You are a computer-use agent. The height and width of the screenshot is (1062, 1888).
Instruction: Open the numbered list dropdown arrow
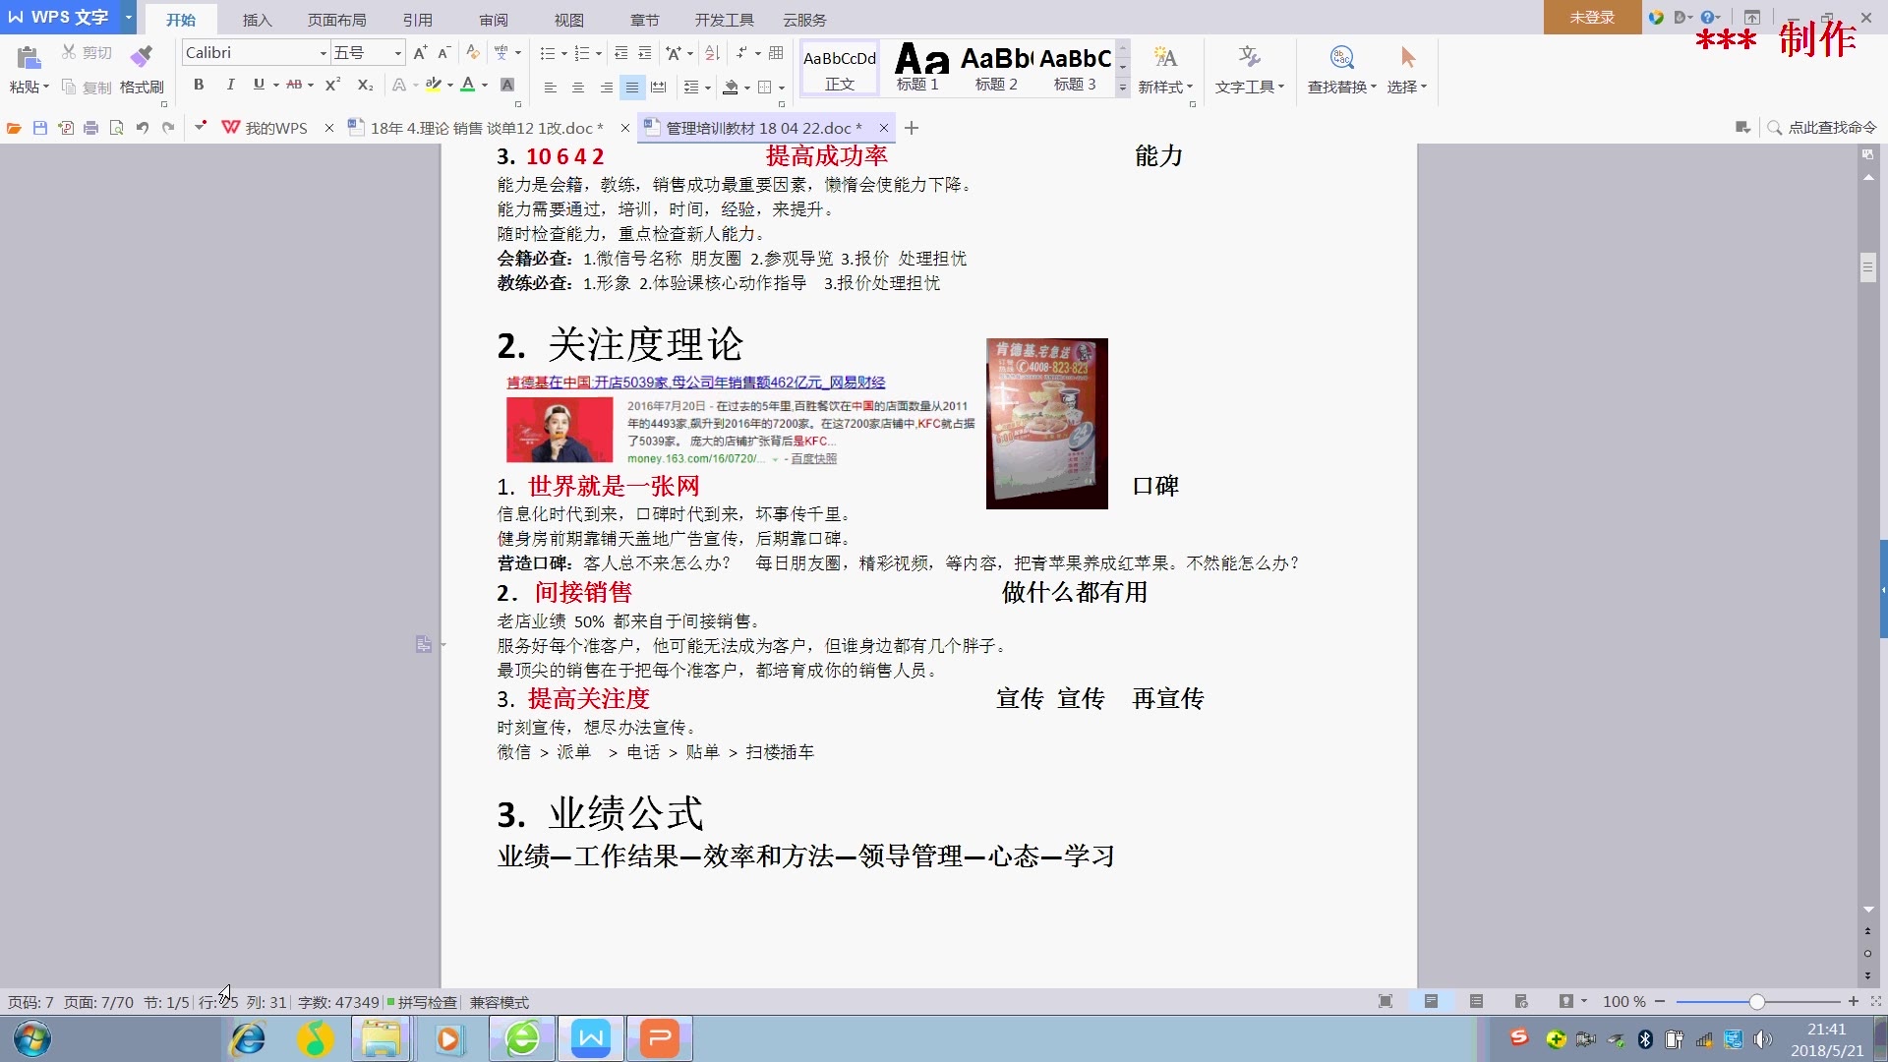(598, 53)
